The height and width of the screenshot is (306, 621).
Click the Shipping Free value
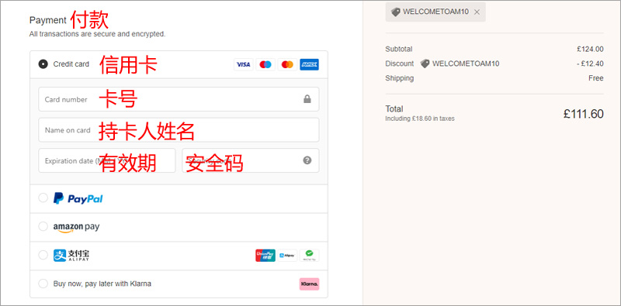pyautogui.click(x=596, y=78)
